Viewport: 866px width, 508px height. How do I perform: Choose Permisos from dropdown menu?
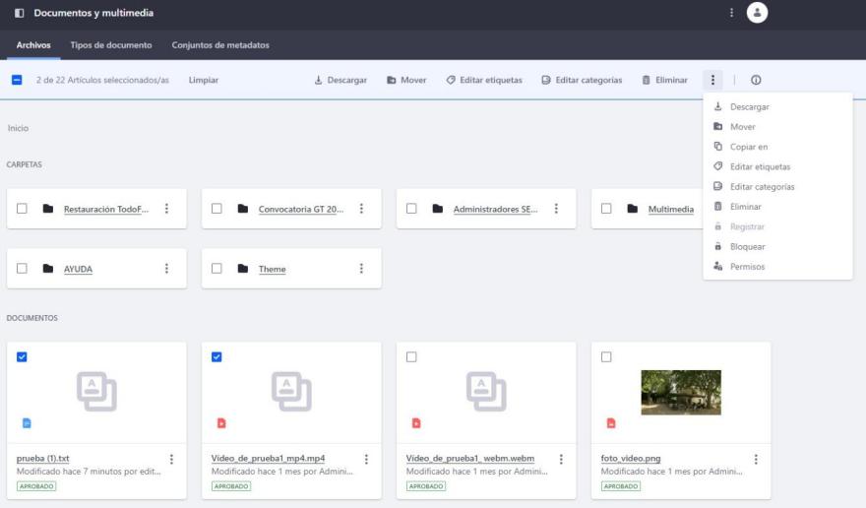pos(777,267)
